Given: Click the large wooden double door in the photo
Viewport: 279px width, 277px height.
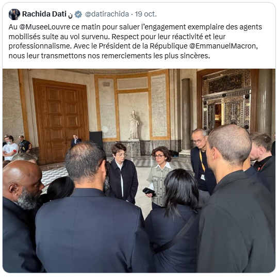Looking at the screenshot, I should click(x=61, y=120).
